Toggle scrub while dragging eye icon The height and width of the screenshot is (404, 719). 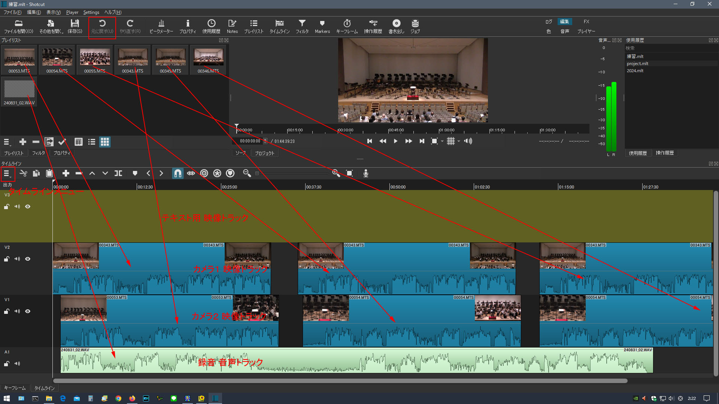(x=191, y=173)
